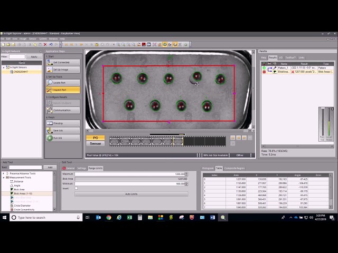The width and height of the screenshot is (338, 253).
Task: Click the Set Up Image step icon
Action: tap(50, 70)
